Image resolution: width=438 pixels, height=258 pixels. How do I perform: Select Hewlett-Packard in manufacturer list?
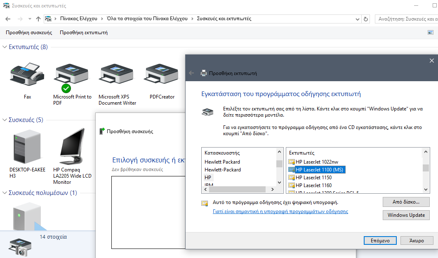pos(223,170)
